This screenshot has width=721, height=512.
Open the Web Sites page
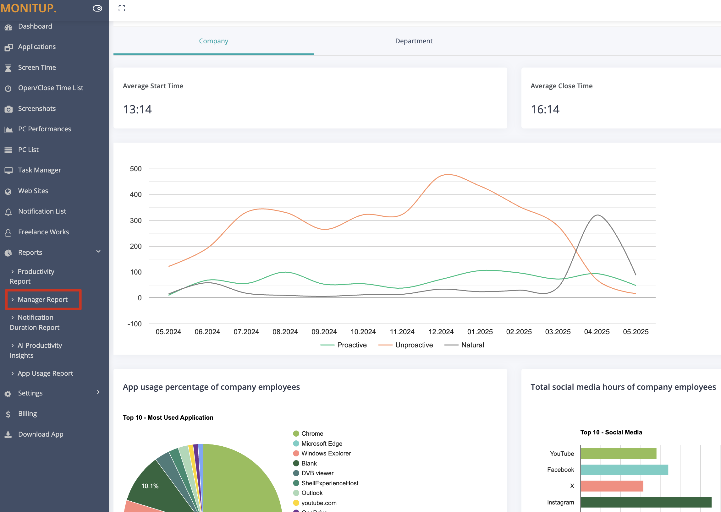tap(33, 191)
